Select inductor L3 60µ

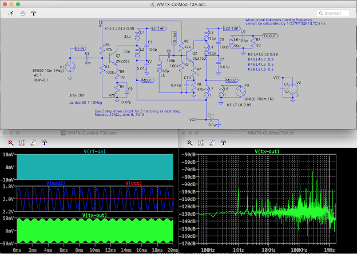pos(160,67)
